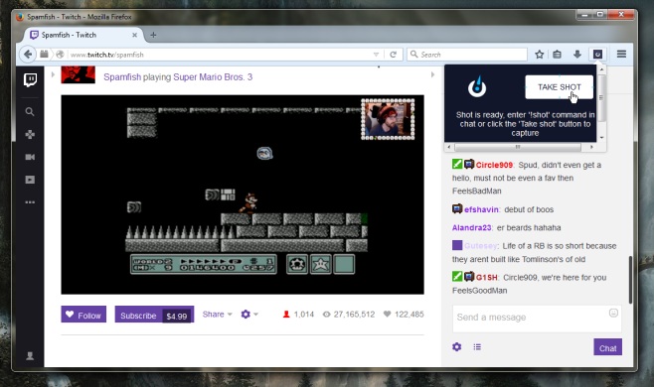Click the Send a message input field

(537, 319)
